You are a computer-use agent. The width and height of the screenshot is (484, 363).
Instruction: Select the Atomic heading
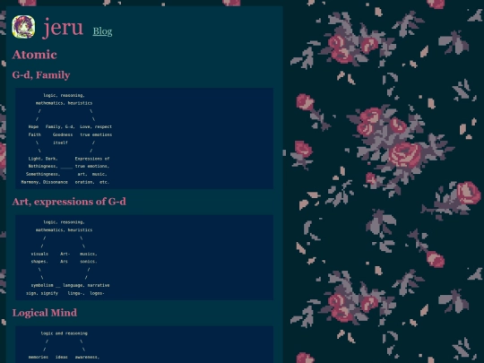coord(35,55)
